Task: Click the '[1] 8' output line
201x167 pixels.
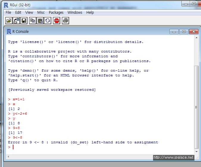Action: [14, 123]
